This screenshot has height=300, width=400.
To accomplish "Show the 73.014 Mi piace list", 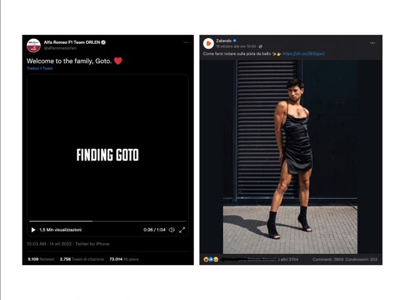I will (x=124, y=259).
